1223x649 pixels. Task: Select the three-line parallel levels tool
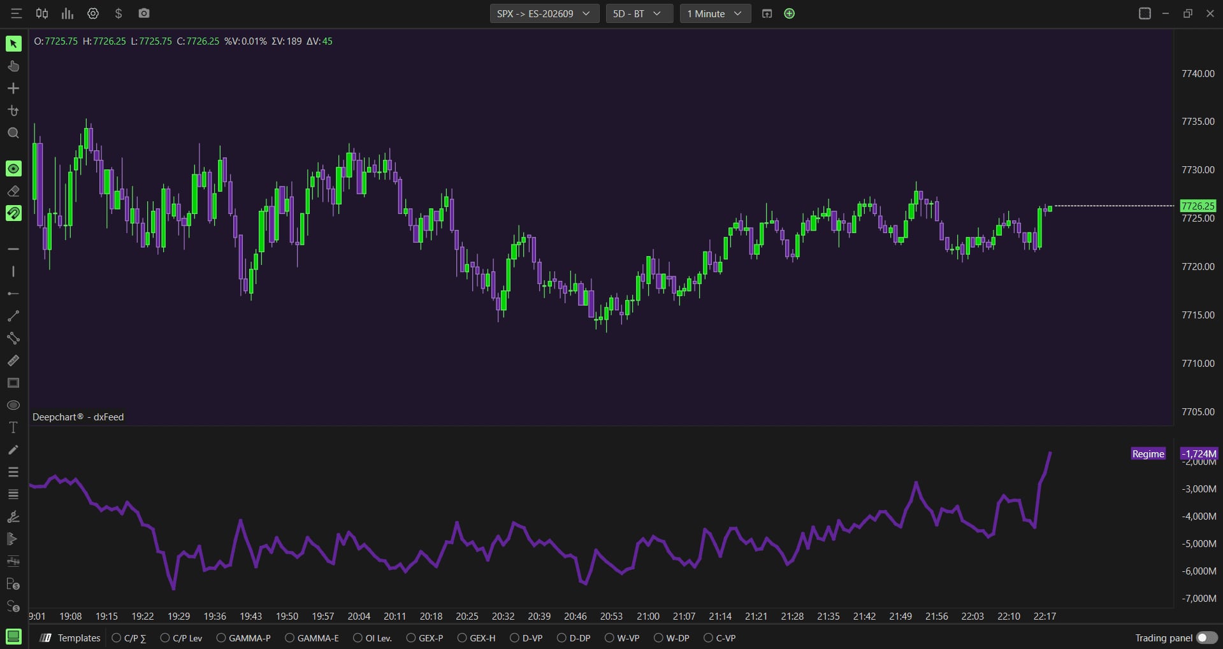[13, 472]
